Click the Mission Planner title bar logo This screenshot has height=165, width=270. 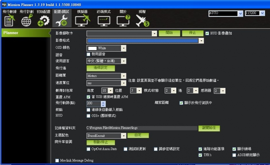[4, 4]
